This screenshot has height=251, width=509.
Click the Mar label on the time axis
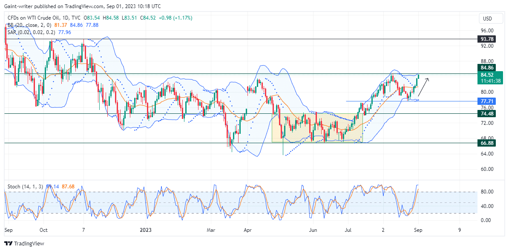211,230
